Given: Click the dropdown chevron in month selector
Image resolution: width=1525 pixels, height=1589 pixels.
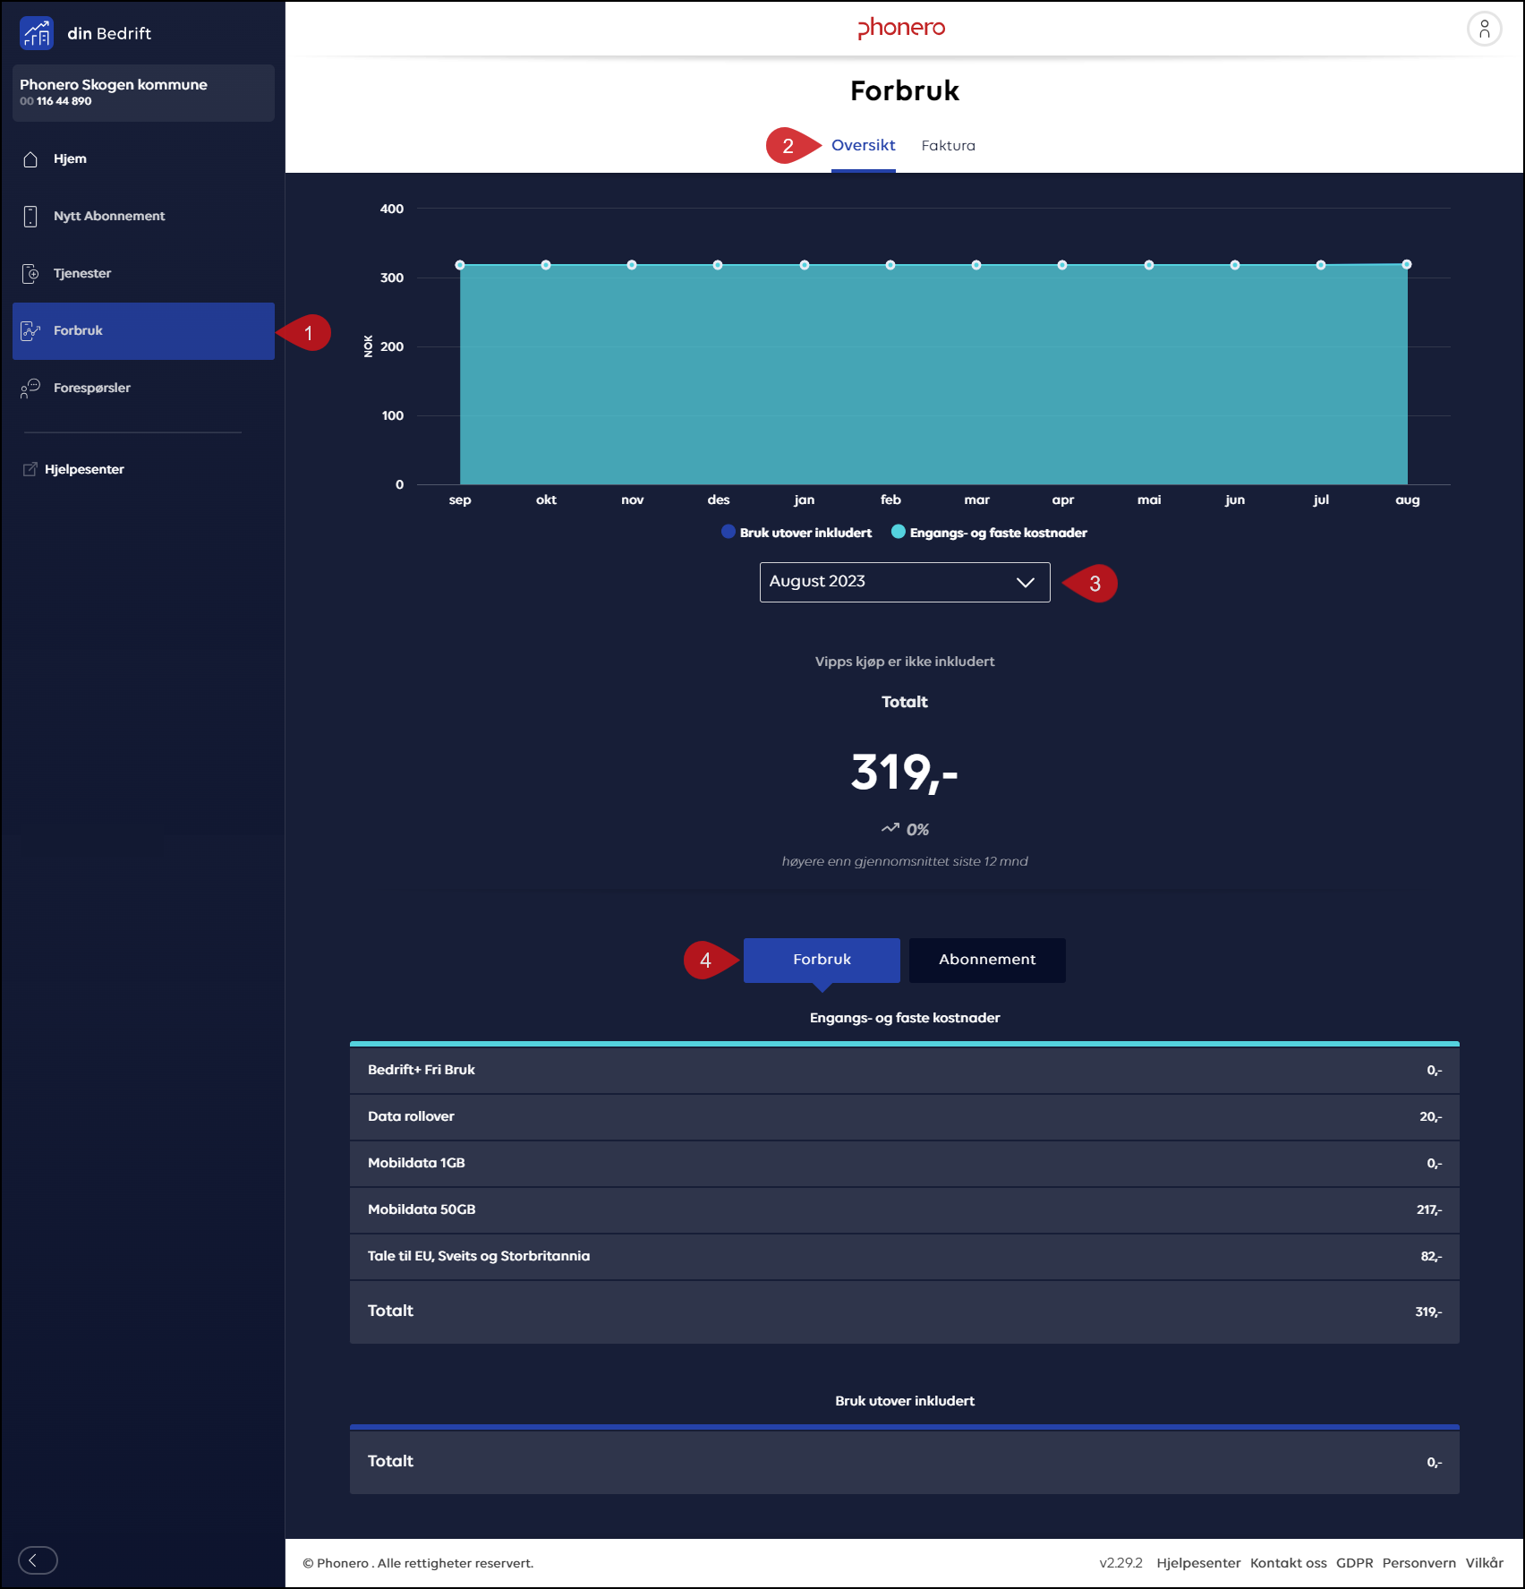Looking at the screenshot, I should pyautogui.click(x=1026, y=582).
